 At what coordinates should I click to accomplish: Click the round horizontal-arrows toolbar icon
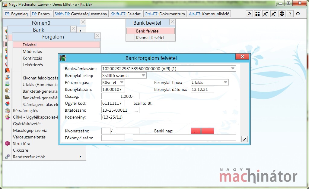282,14
